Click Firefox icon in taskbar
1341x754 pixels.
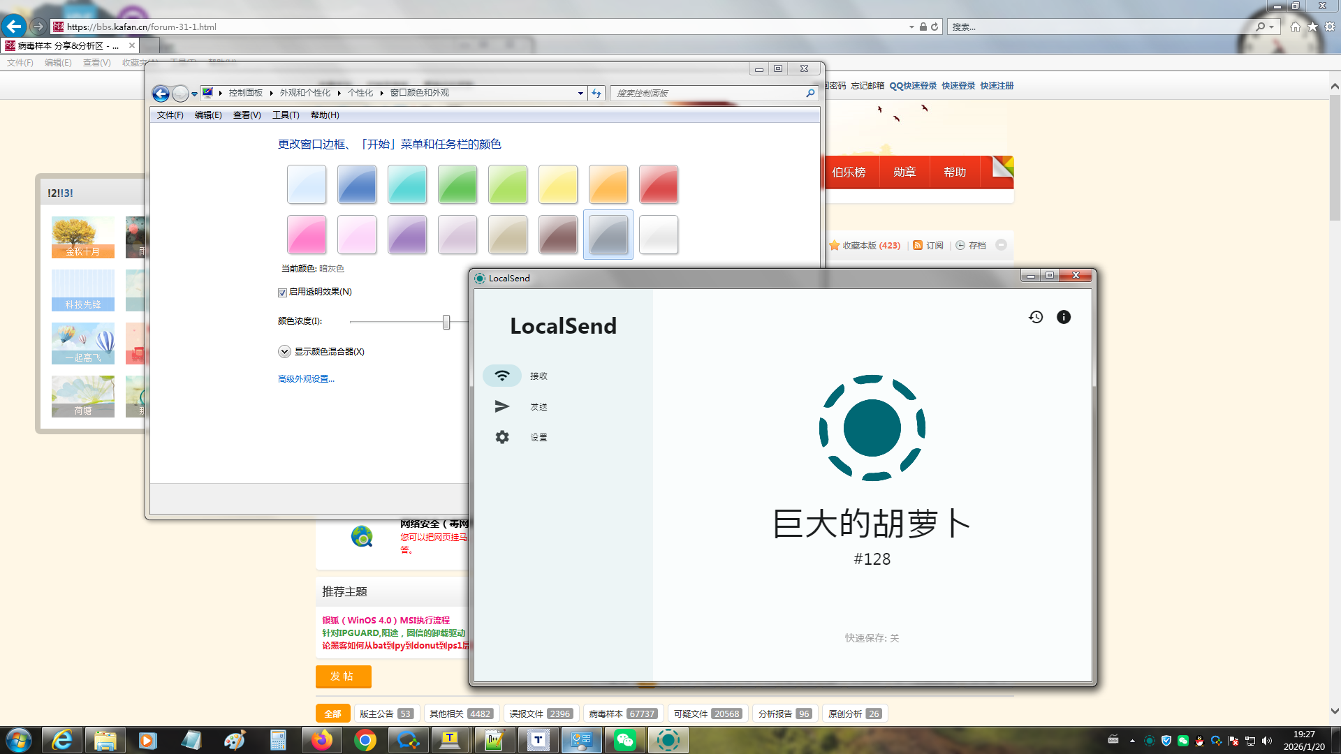pyautogui.click(x=321, y=740)
